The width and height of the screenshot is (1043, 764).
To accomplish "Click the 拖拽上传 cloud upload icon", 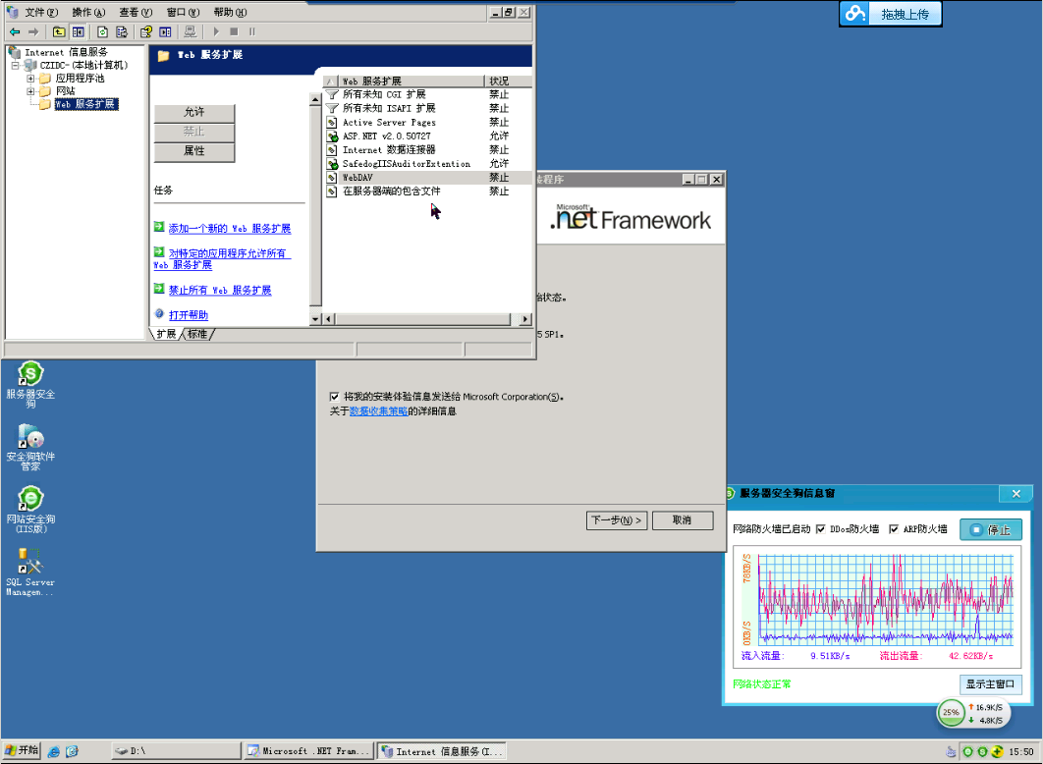I will tap(855, 14).
